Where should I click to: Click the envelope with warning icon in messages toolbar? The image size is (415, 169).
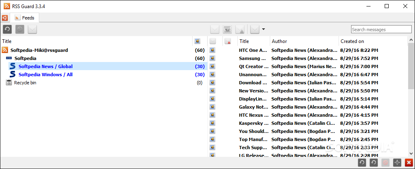tap(240, 29)
